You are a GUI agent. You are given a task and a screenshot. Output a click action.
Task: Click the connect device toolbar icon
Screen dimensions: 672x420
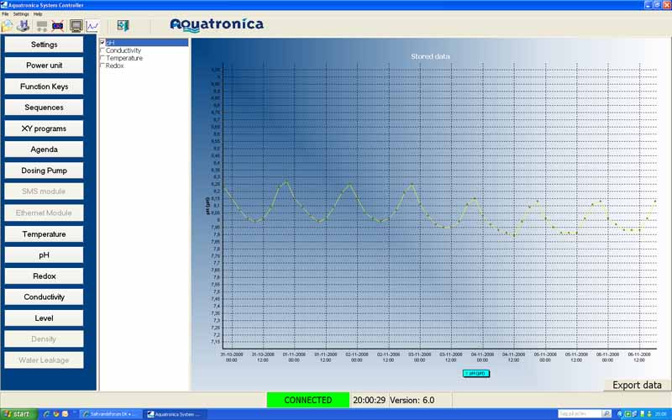click(x=42, y=26)
